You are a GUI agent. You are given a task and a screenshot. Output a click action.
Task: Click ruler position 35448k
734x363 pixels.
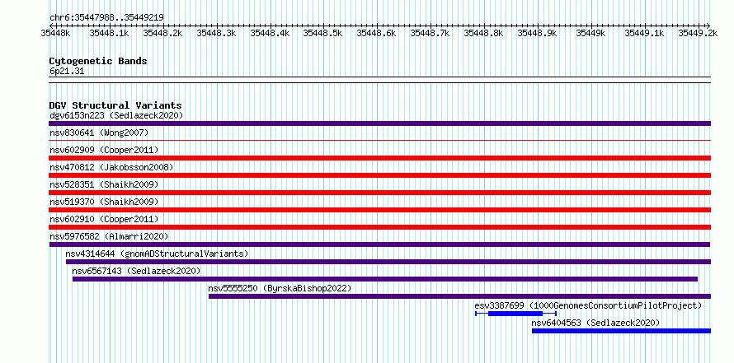56,33
